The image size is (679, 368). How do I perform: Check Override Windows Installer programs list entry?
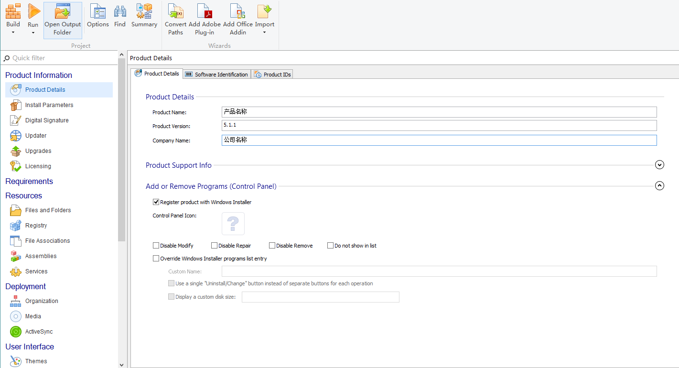coord(156,259)
